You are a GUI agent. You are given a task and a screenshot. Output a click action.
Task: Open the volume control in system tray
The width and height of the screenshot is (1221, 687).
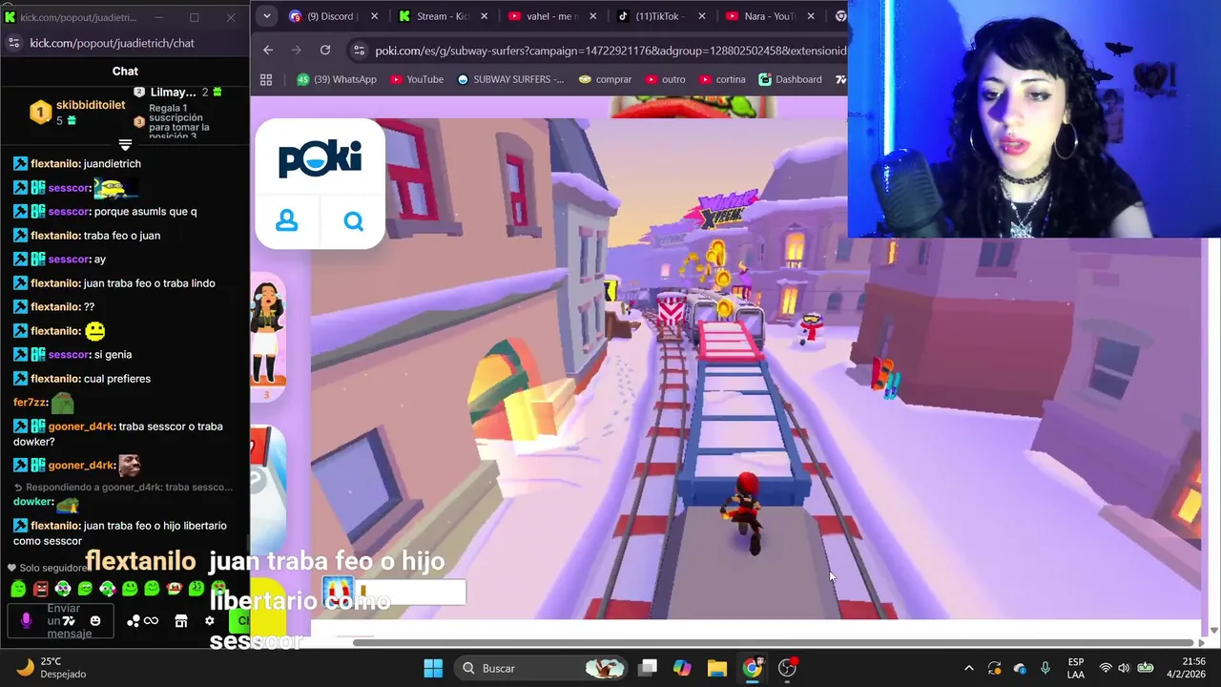tap(1124, 668)
